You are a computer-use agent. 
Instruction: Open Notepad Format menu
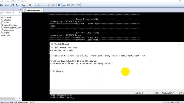tap(63, 48)
